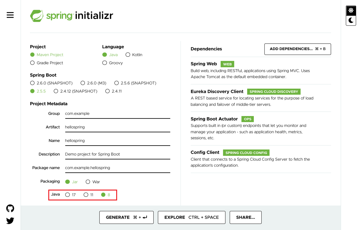
Task: Open the hamburger menu
Action: point(10,15)
